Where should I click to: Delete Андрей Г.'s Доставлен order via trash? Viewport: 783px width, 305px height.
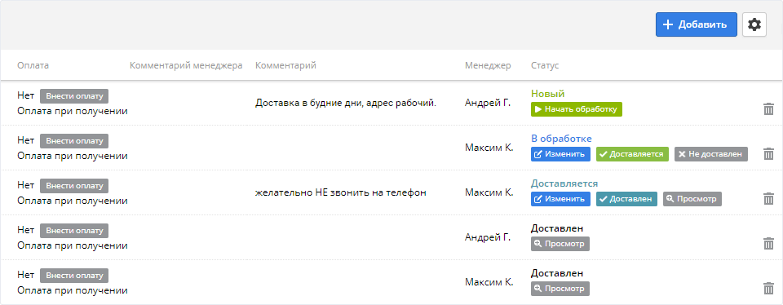pyautogui.click(x=768, y=244)
